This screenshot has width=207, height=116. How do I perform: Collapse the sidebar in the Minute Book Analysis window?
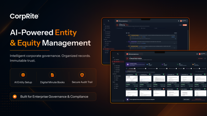pos(123,101)
